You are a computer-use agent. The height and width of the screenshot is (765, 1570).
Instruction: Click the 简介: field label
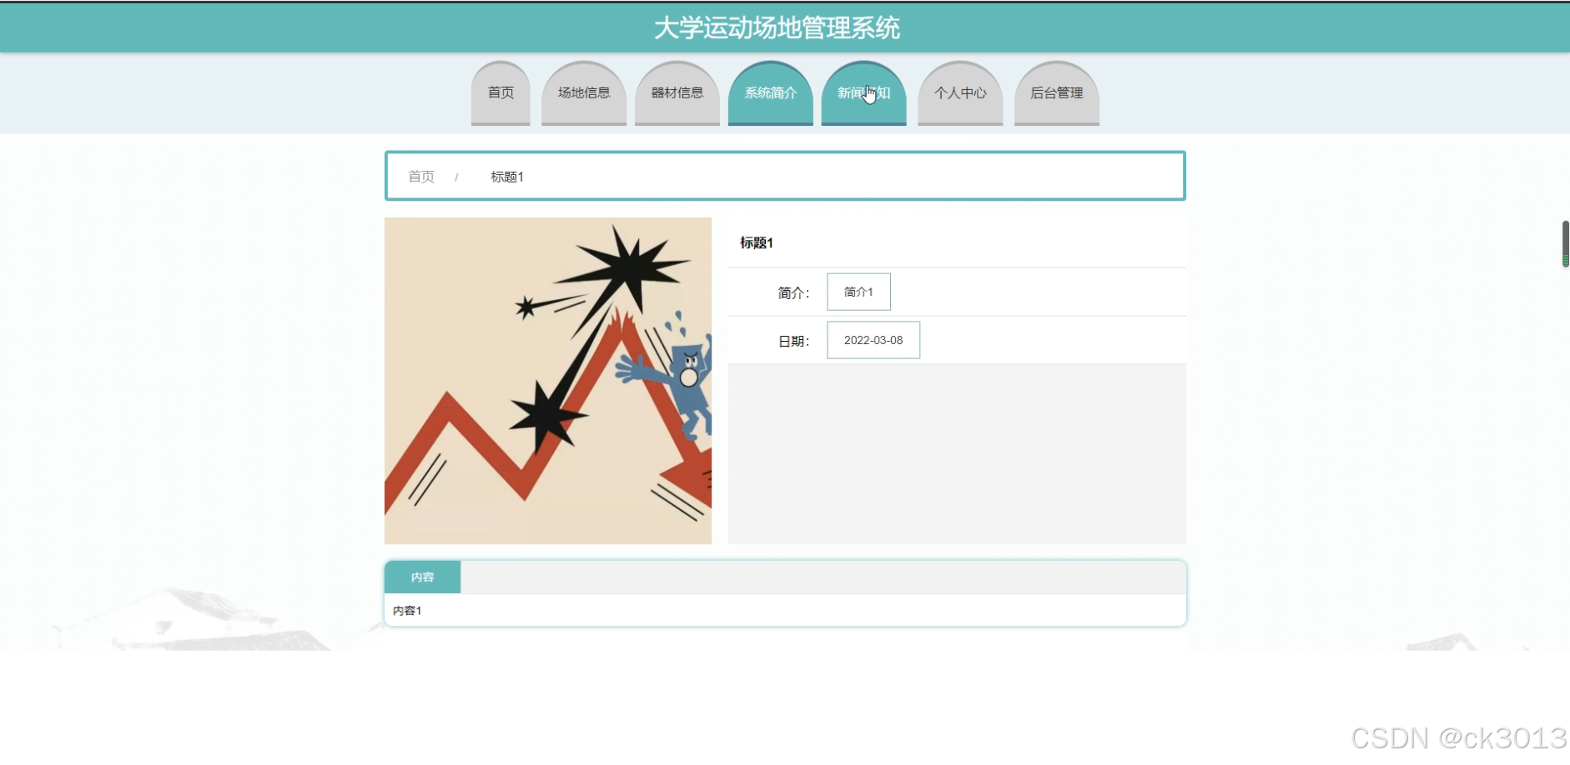tap(793, 292)
